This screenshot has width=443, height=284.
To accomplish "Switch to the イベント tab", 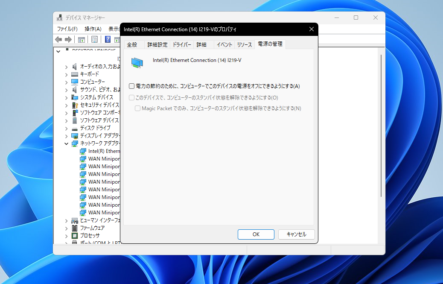I will click(x=224, y=45).
